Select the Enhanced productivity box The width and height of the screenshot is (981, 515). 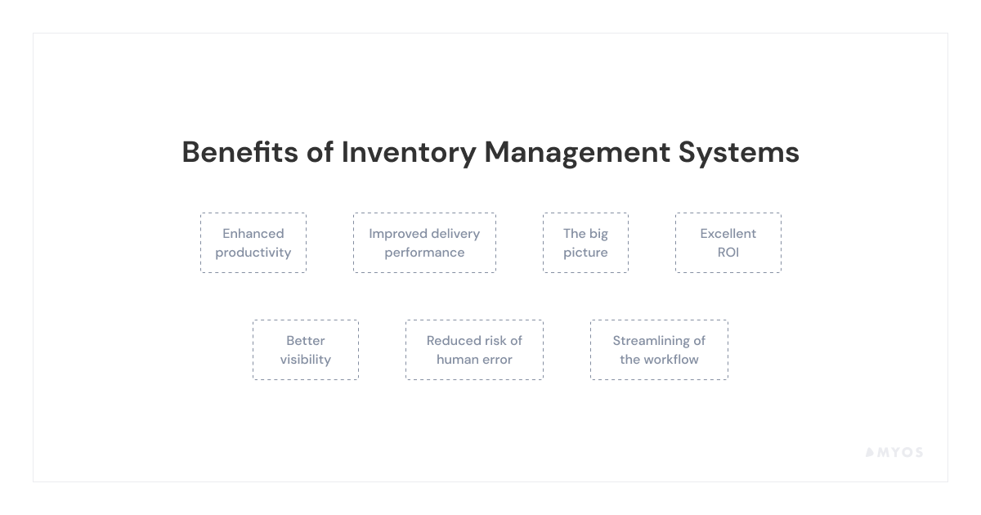coord(253,243)
